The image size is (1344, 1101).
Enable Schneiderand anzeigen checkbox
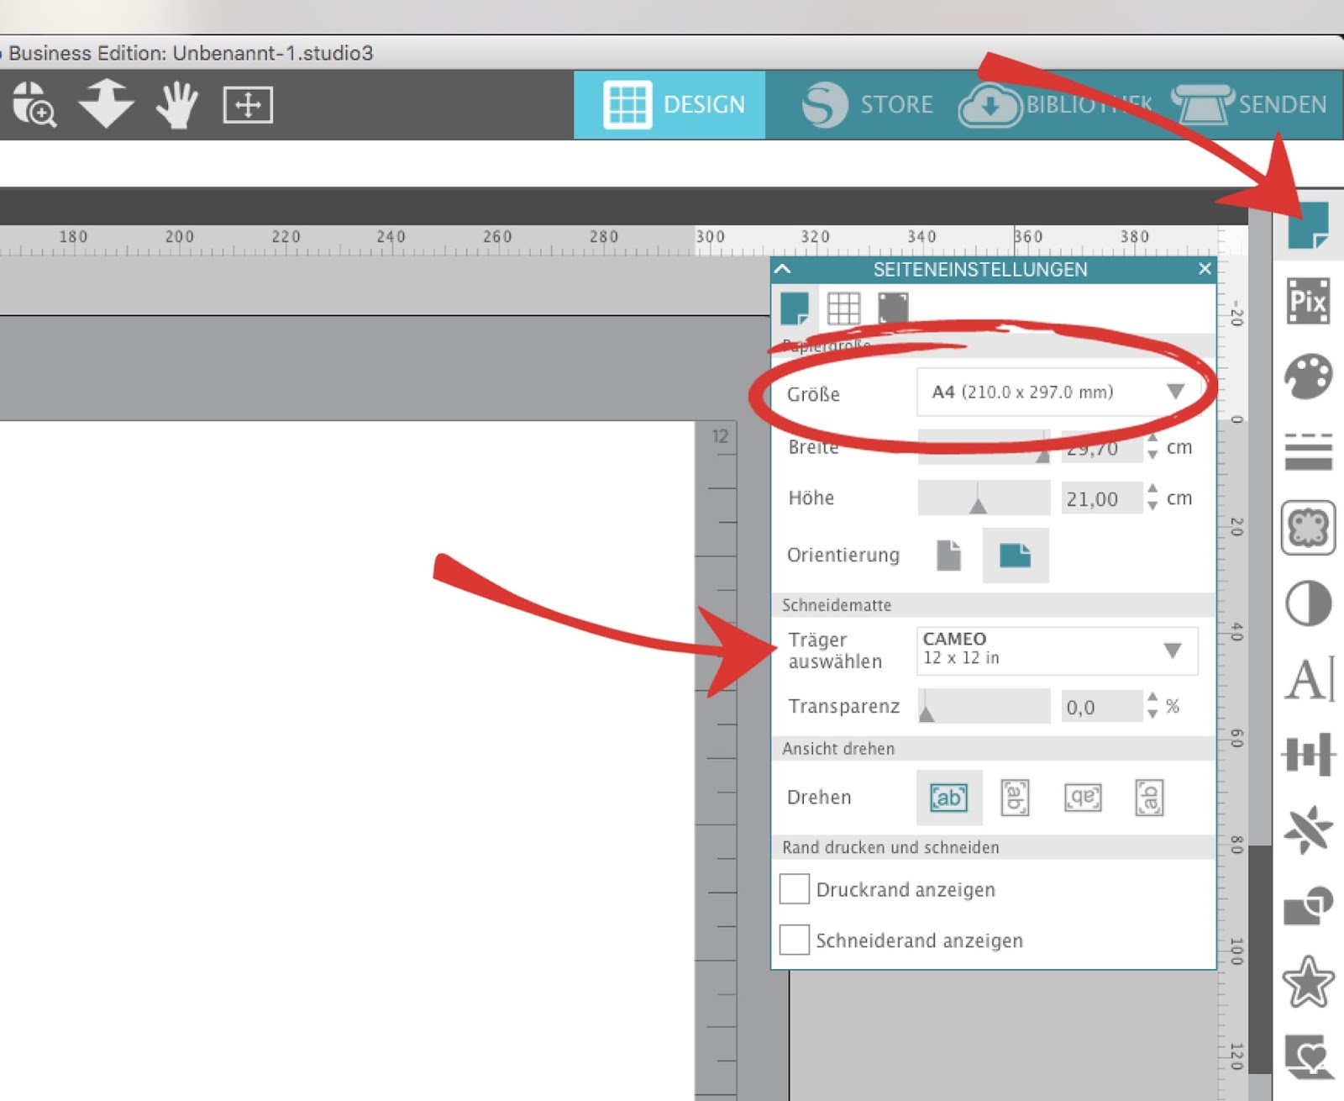tap(795, 940)
